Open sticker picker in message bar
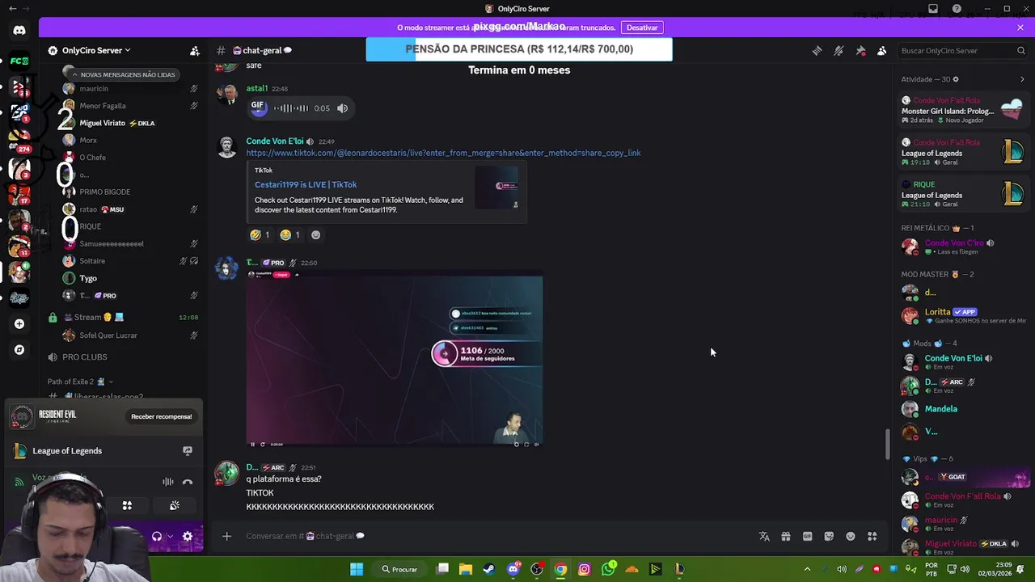This screenshot has height=582, width=1035. click(x=829, y=536)
